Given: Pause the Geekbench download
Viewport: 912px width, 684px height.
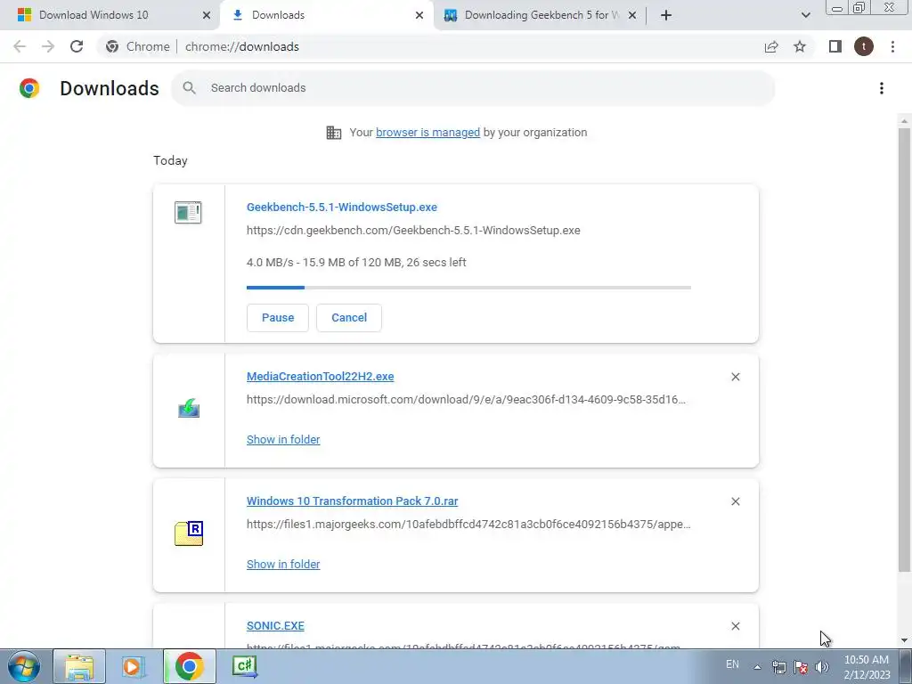Looking at the screenshot, I should point(278,318).
